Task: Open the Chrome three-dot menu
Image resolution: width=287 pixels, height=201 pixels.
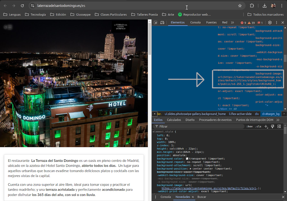Action: coord(282,6)
